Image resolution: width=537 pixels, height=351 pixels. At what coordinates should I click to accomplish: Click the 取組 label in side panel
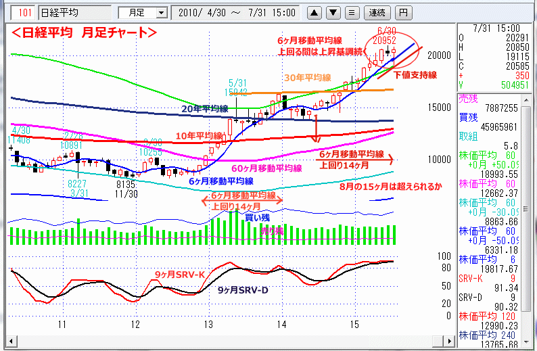[x=468, y=137]
